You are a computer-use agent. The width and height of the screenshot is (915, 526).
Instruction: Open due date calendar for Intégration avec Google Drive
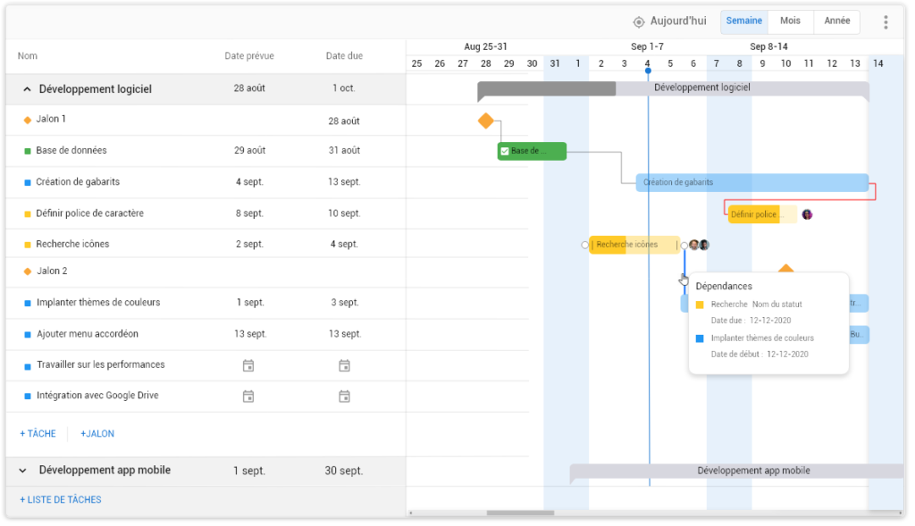[344, 397]
